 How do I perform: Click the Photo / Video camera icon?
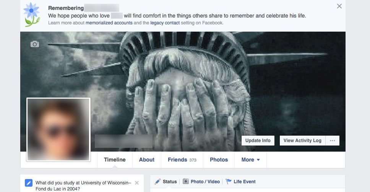coord(186,181)
